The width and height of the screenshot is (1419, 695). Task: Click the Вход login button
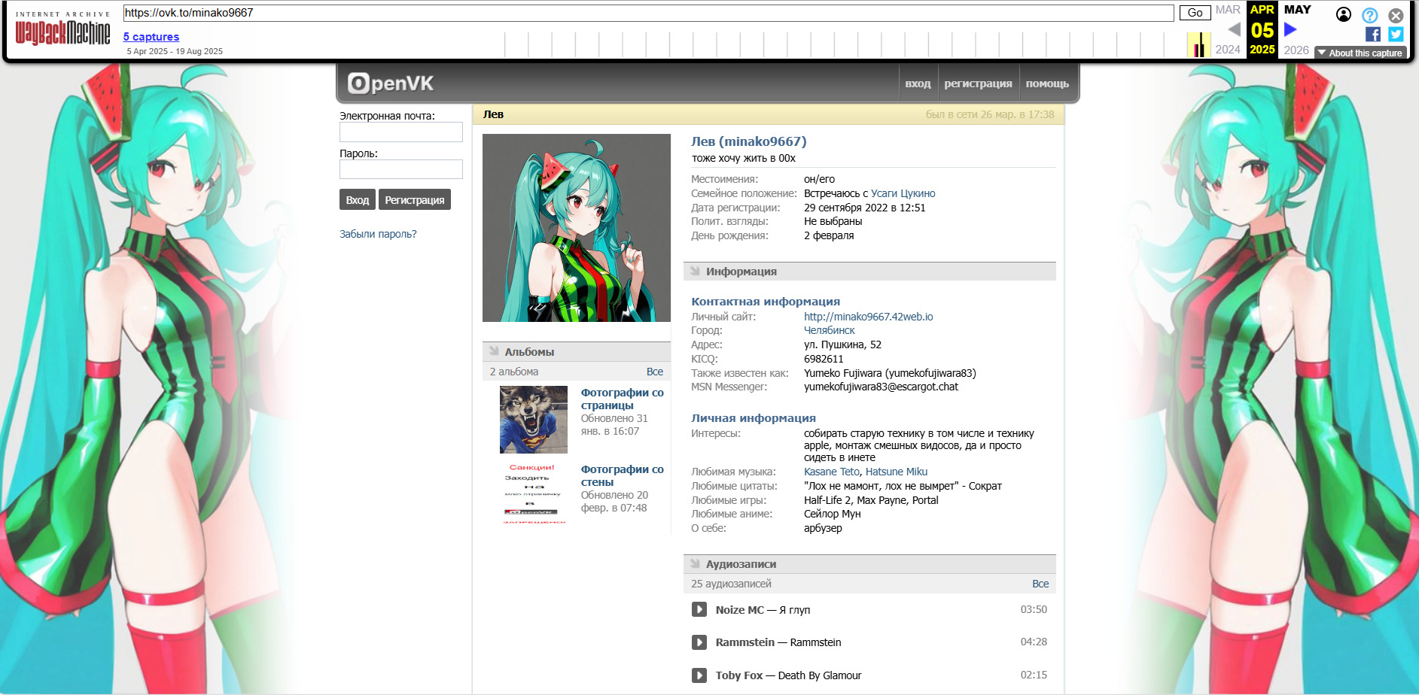pos(358,199)
